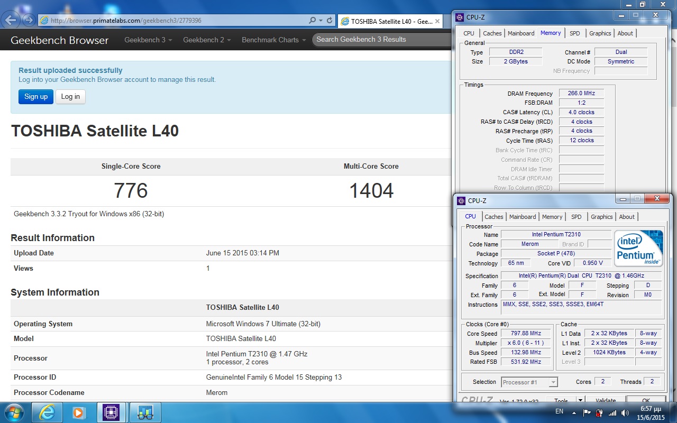The image size is (677, 423).
Task: Show hidden tray icons with the up arrow
Action: [575, 412]
